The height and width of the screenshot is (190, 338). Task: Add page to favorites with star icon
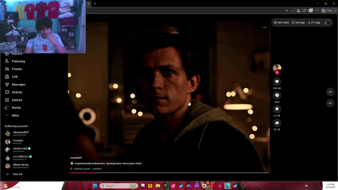tap(292, 11)
